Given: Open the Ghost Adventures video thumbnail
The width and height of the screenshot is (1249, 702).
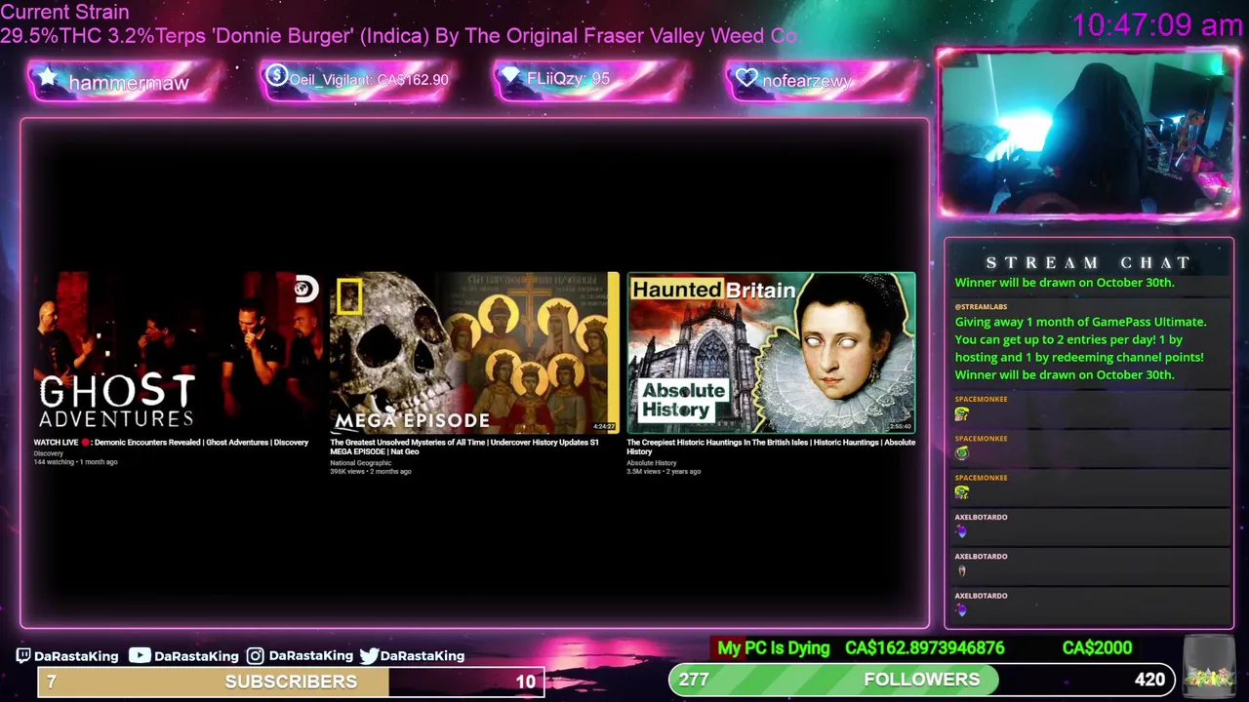Looking at the screenshot, I should click(x=177, y=352).
